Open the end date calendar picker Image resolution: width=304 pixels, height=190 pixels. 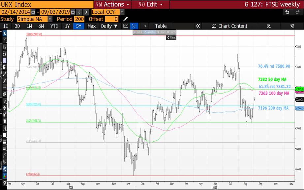73,12
